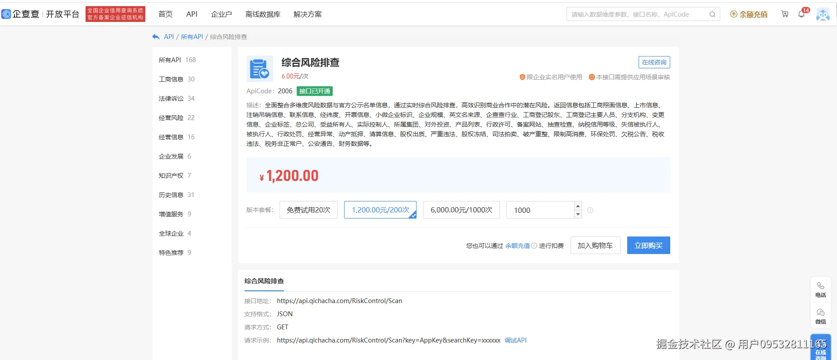Open the notifications bell icon
837x360 pixels.
click(x=801, y=14)
